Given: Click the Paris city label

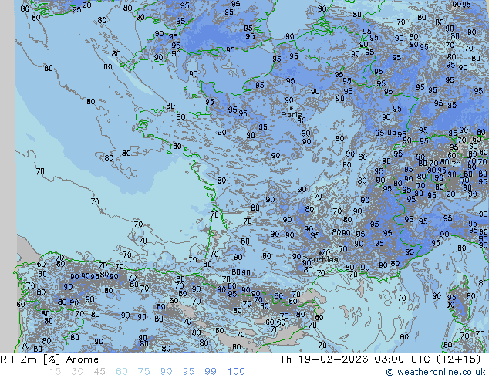Looking at the screenshot, I should pos(291,114).
